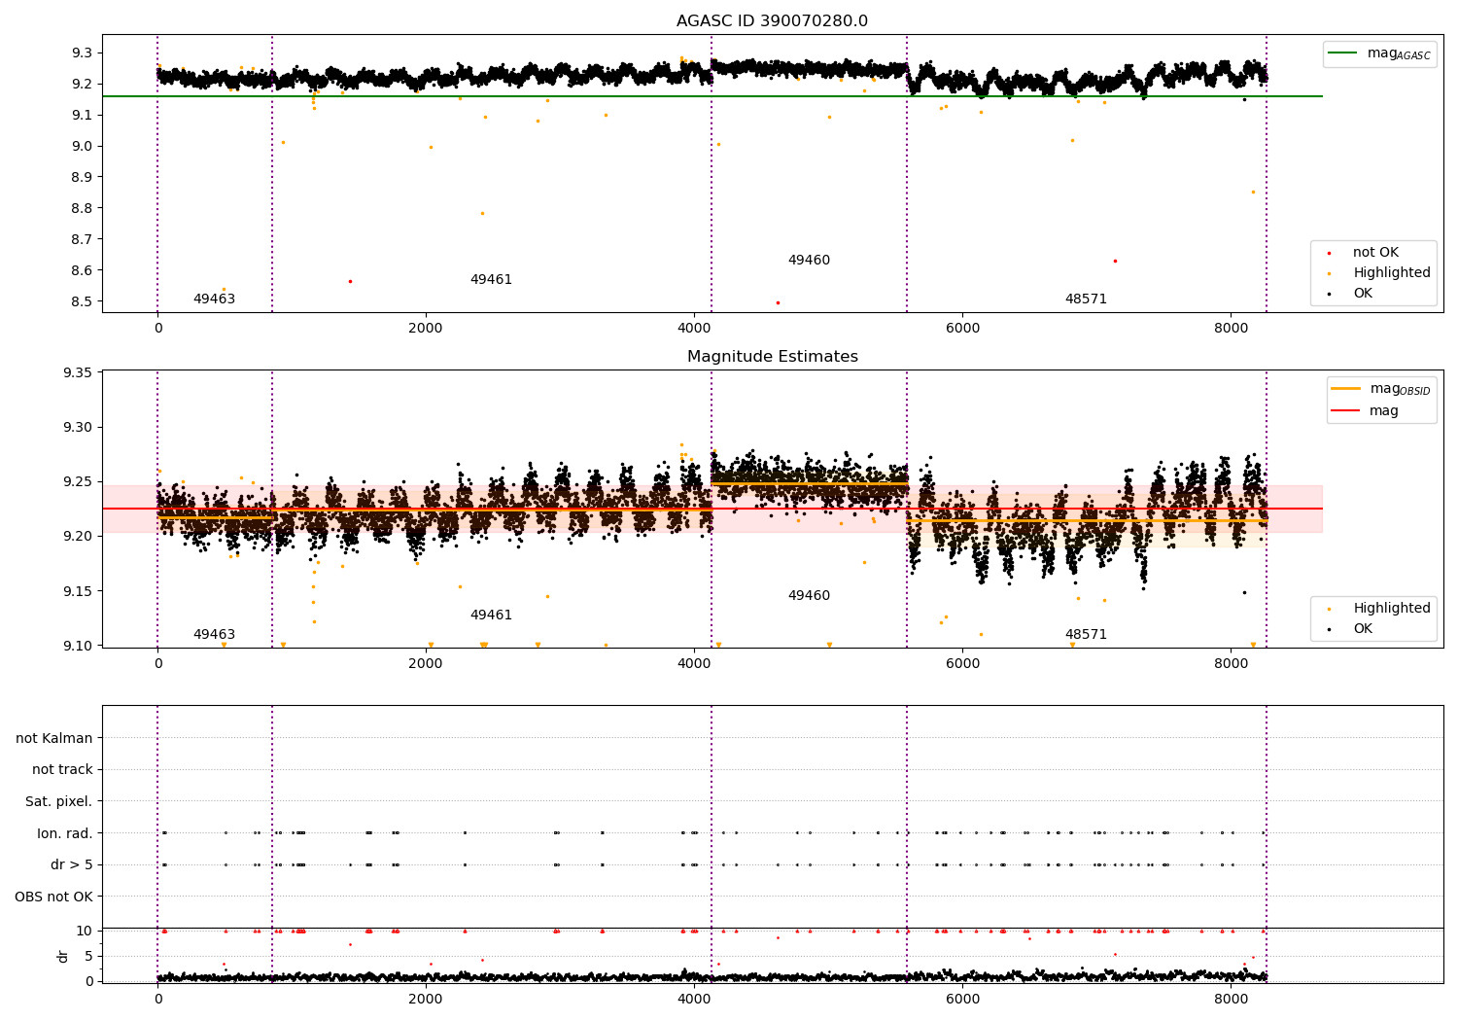Click the 9.0 tick on top y-axis

point(83,146)
